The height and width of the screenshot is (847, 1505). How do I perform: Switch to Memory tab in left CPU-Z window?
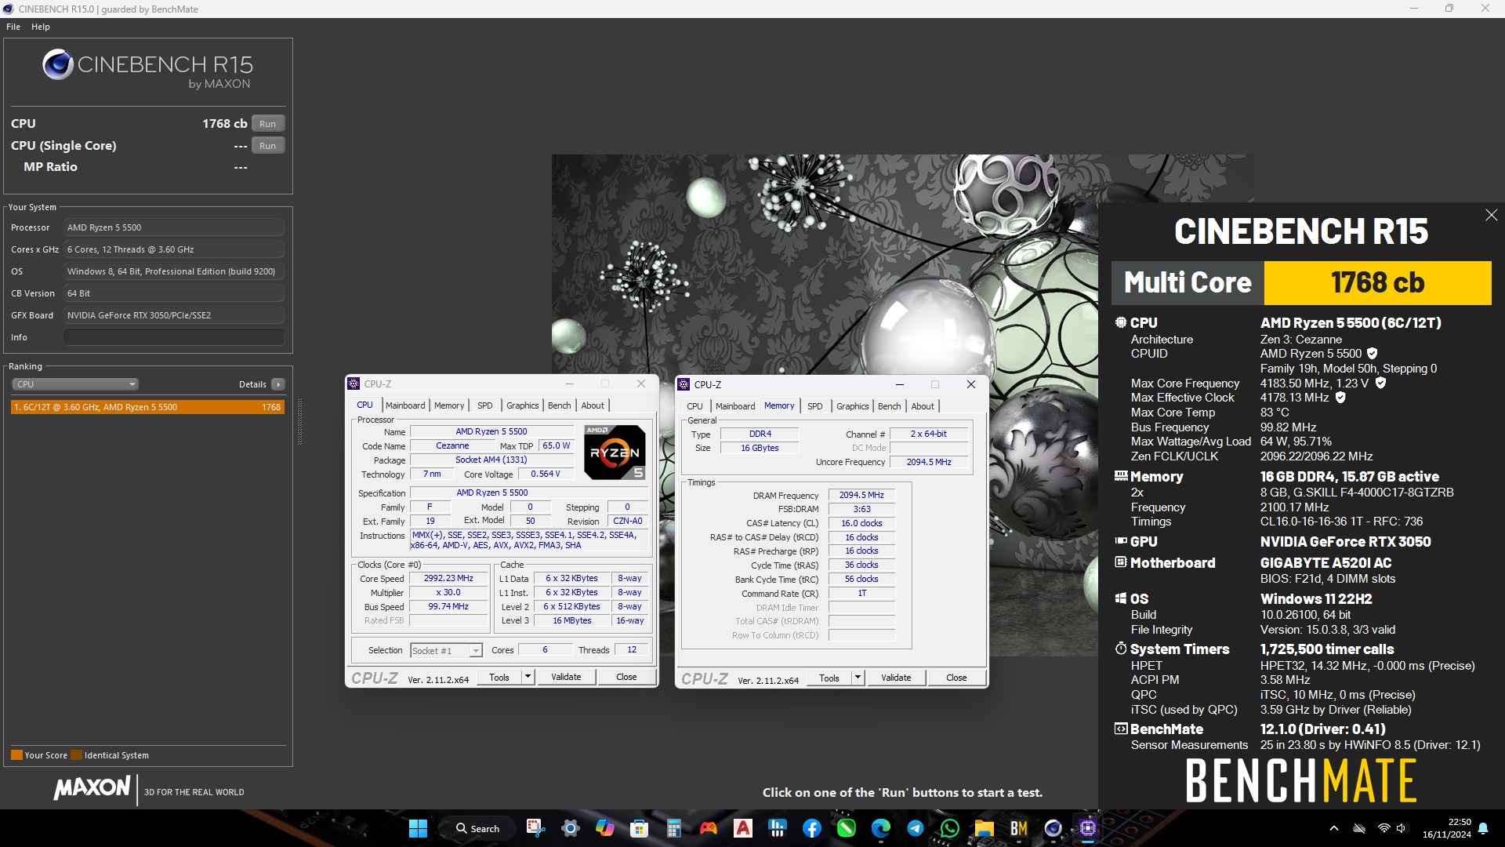(449, 405)
